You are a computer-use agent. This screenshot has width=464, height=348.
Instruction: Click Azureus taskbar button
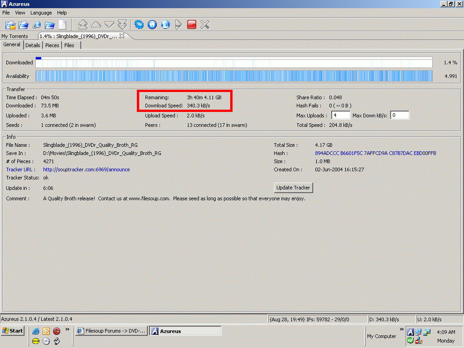pyautogui.click(x=185, y=331)
